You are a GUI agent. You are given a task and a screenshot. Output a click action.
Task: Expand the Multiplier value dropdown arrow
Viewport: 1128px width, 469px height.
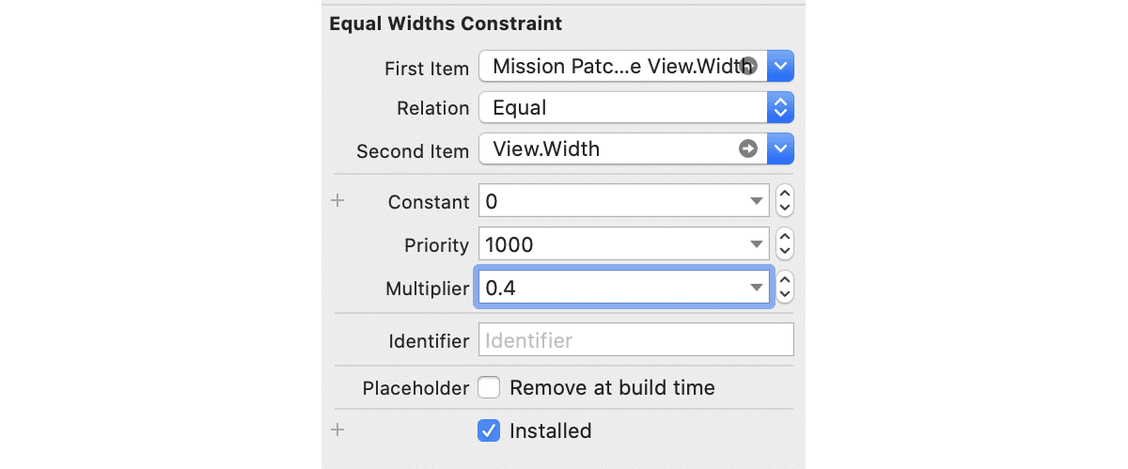pyautogui.click(x=756, y=288)
